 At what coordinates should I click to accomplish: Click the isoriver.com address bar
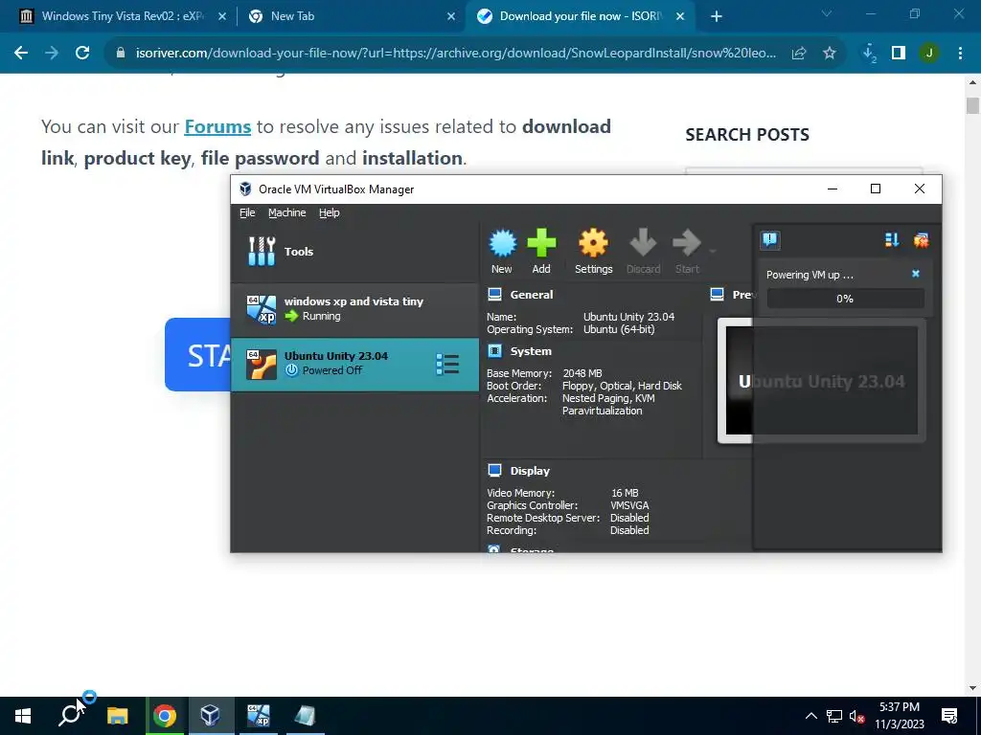[455, 54]
